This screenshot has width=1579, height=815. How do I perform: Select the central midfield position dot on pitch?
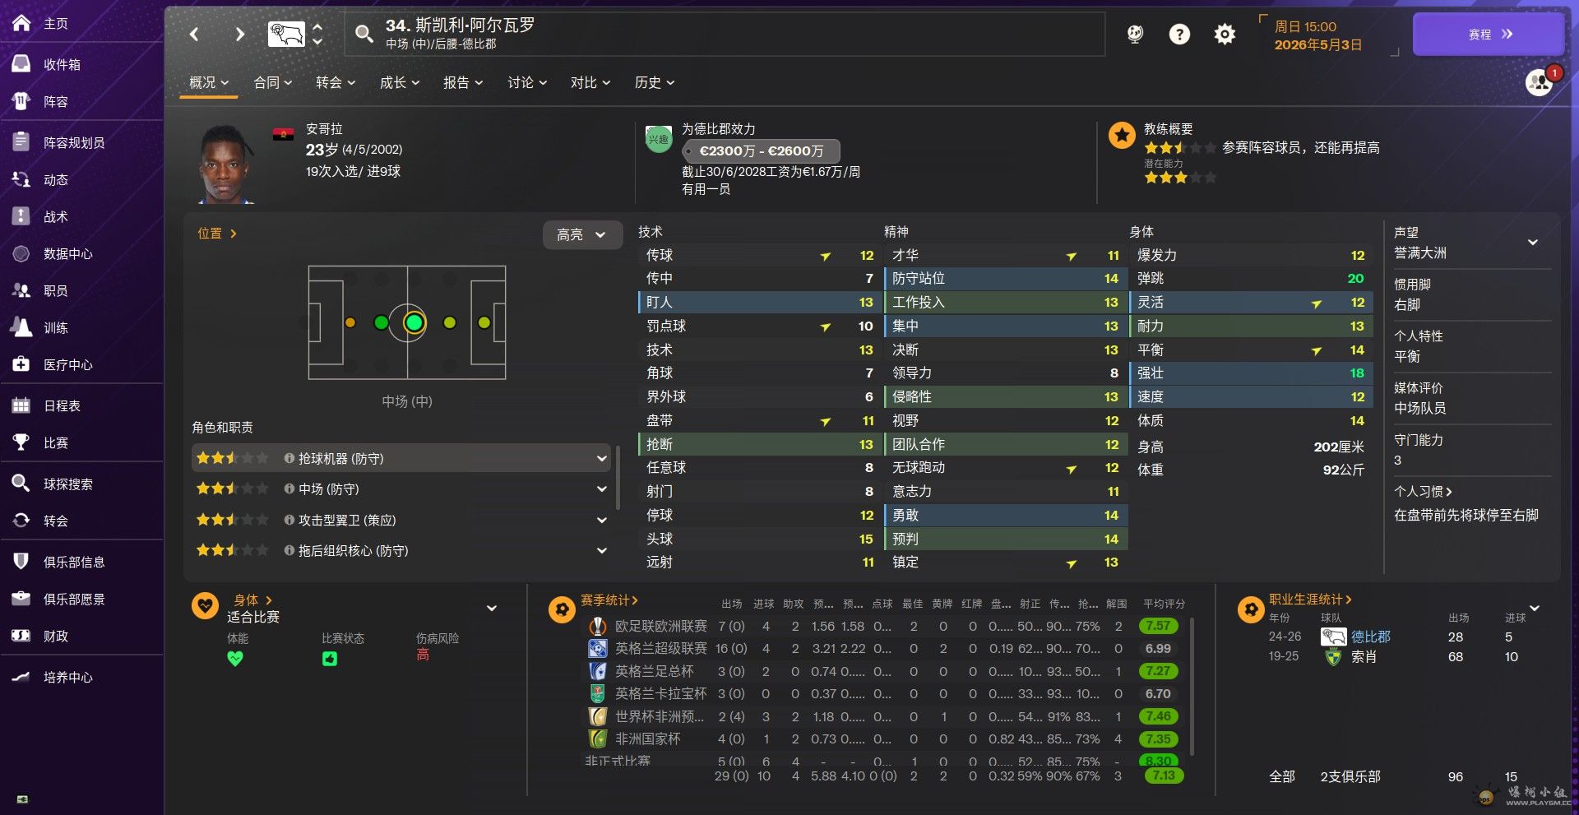(414, 322)
